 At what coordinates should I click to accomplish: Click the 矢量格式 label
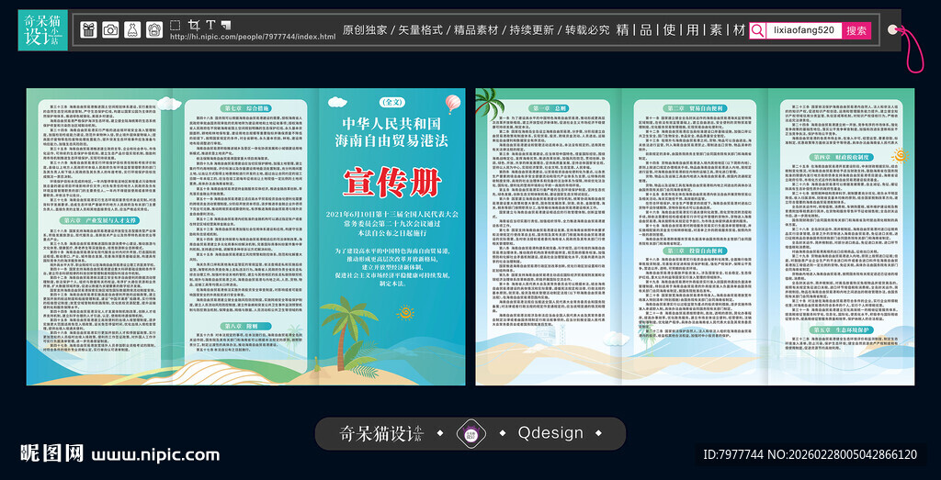click(x=421, y=30)
